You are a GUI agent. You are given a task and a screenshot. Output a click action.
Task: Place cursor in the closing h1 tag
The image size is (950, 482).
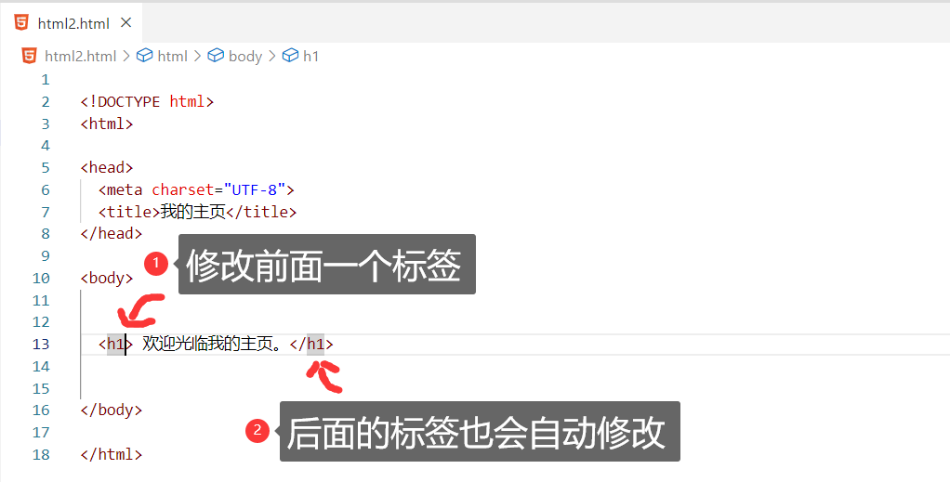point(311,344)
